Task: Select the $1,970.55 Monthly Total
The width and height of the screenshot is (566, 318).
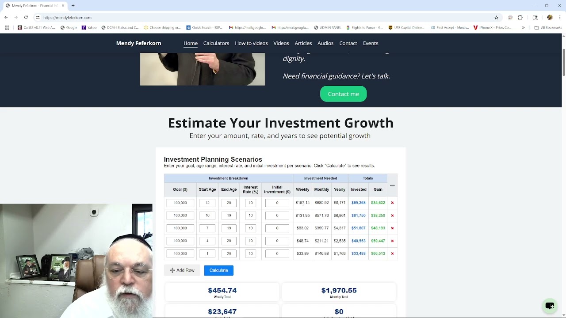Action: (339, 290)
